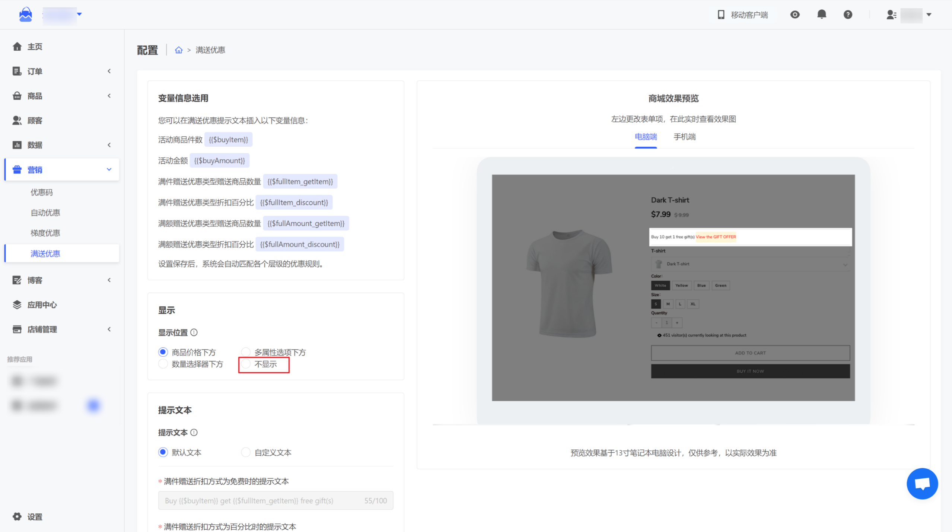This screenshot has width=952, height=532.
Task: Click the 提示文本 info icon
Action: [194, 432]
